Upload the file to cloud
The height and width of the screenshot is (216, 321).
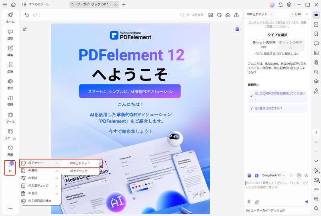(228, 15)
